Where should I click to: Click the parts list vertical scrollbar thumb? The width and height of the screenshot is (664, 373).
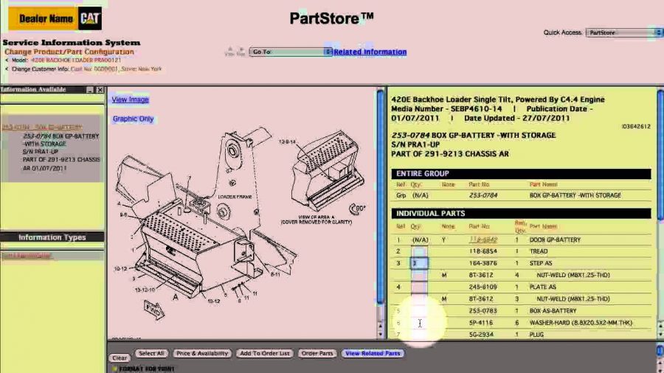660,154
